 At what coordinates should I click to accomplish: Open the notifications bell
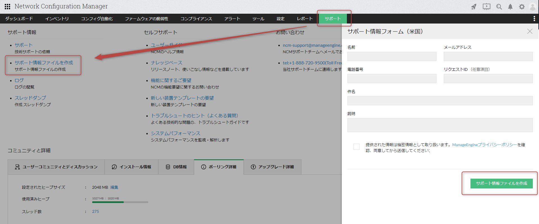(510, 7)
